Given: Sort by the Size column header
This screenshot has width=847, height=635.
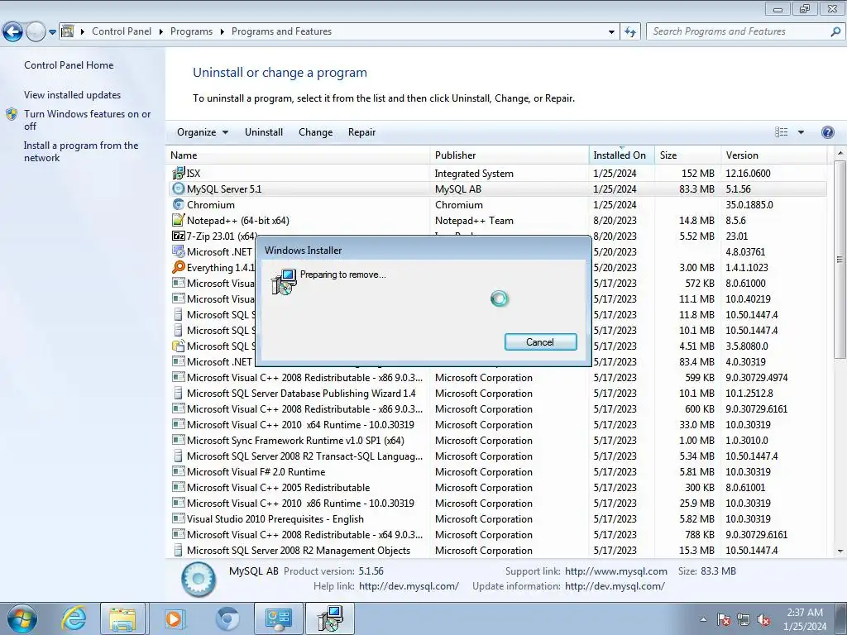Looking at the screenshot, I should (x=687, y=155).
